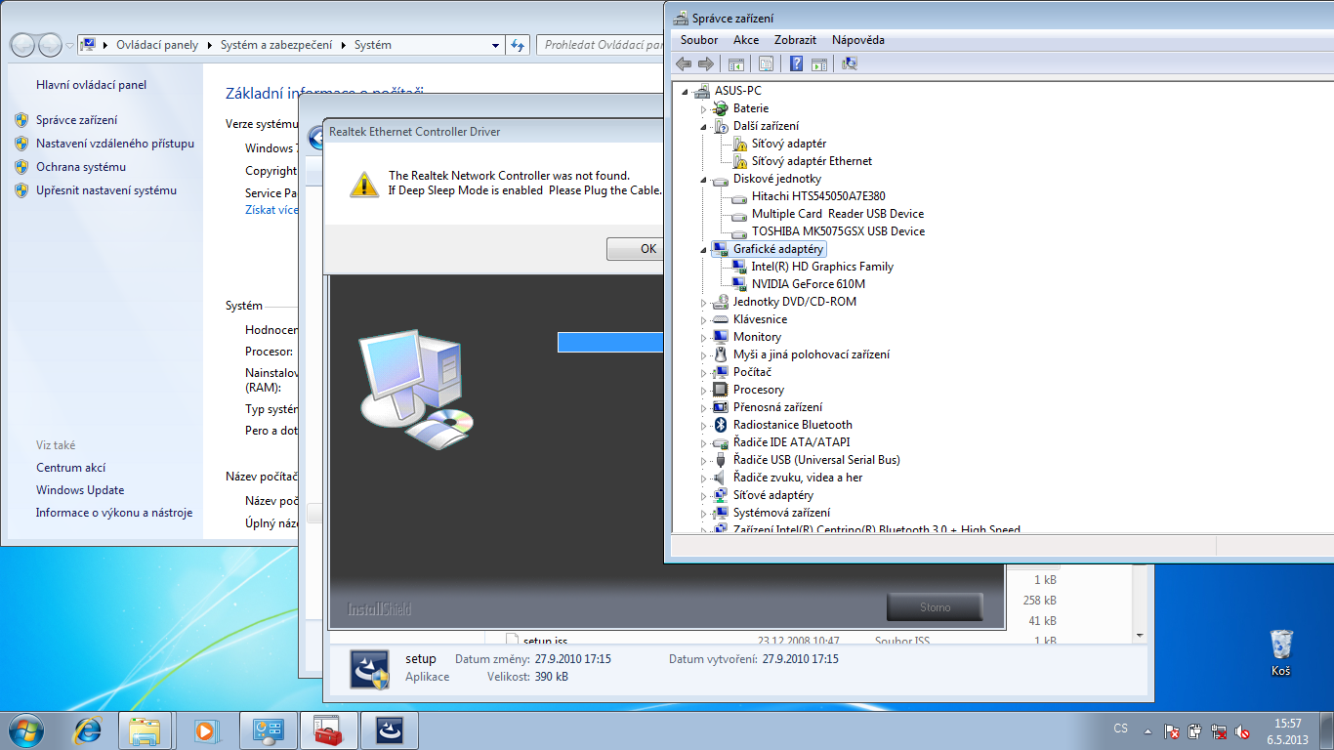Click the Properties toolbar icon in Device Manager
1334x750 pixels.
click(x=766, y=63)
